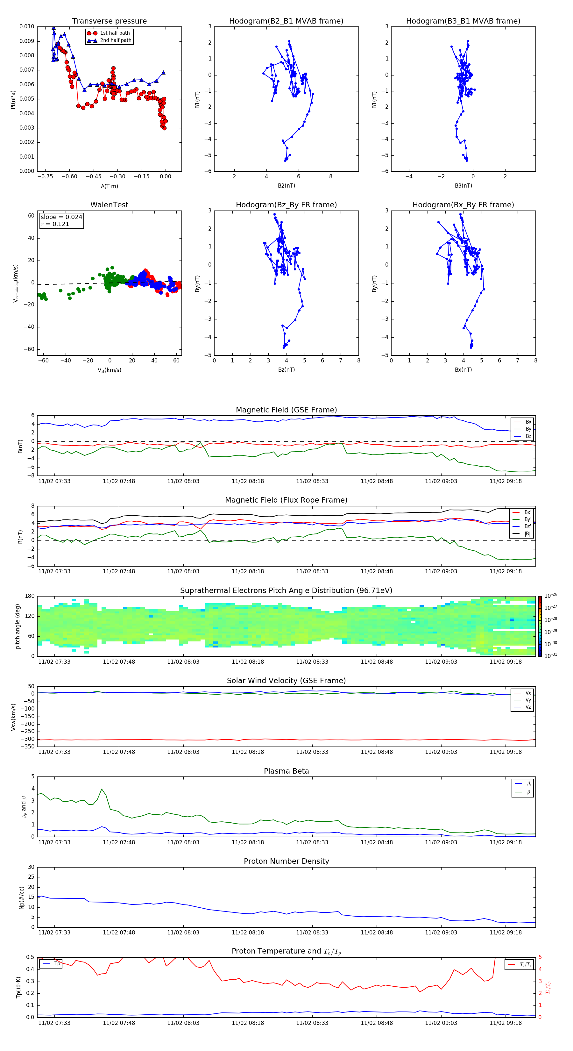This screenshot has width=573, height=1051.
Task: Click the '2nd half path' legend entry
Action: tap(109, 40)
